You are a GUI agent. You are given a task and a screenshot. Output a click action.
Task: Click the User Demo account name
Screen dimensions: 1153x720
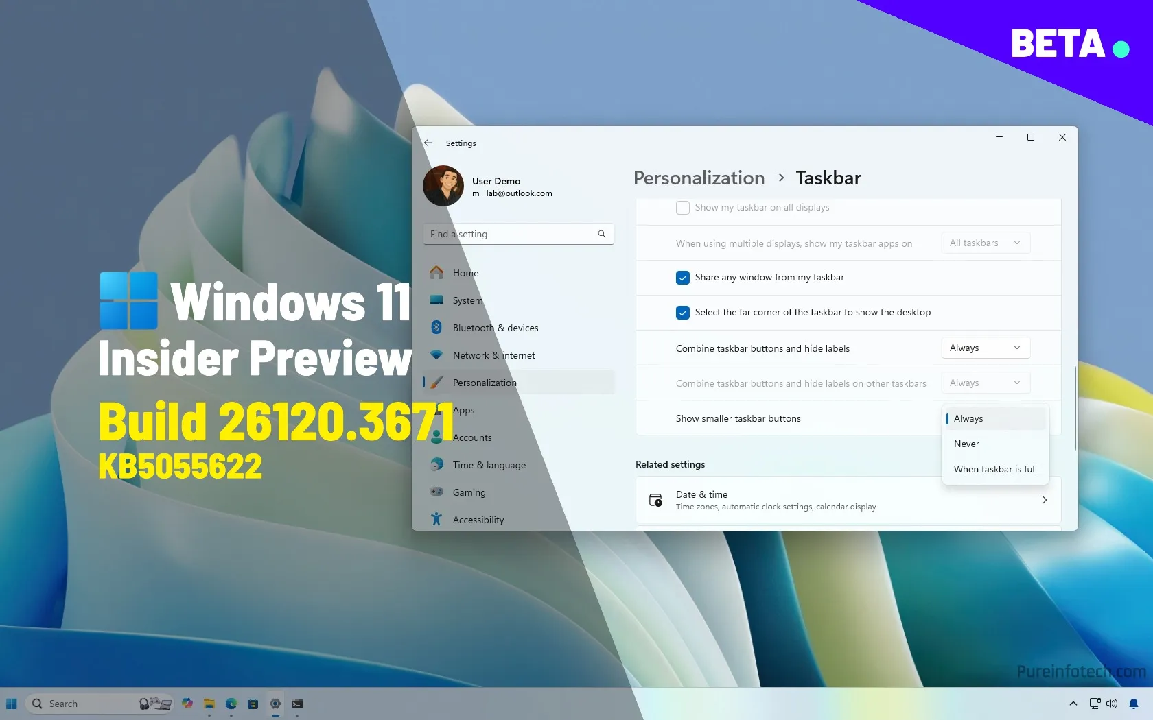[496, 181]
